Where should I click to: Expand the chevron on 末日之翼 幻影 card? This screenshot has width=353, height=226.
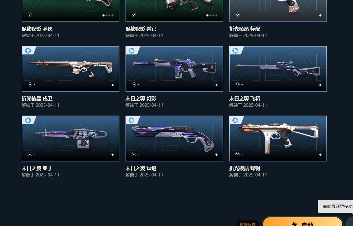click(x=134, y=84)
